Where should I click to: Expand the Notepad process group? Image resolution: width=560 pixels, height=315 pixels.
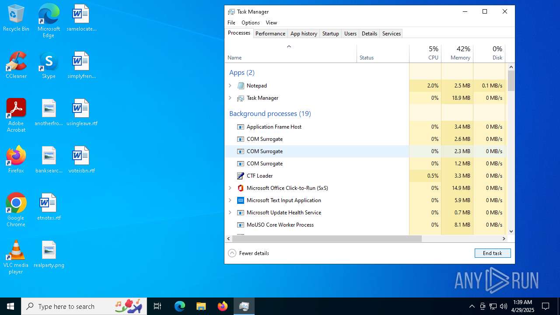click(230, 86)
